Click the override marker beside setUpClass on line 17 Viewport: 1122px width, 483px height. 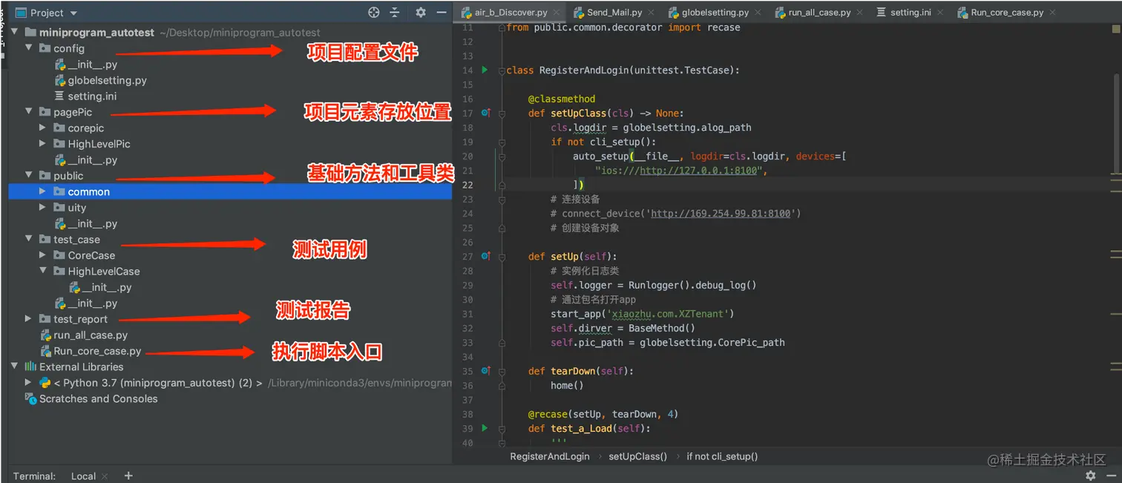(x=486, y=113)
